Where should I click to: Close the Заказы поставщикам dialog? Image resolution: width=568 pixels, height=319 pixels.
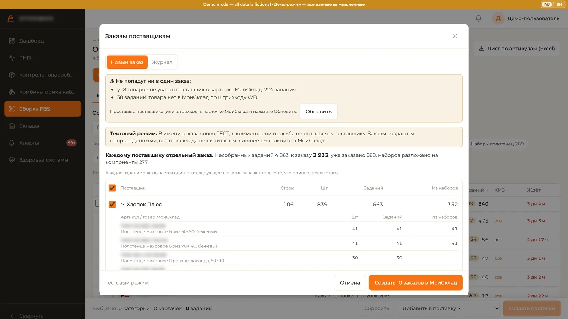click(455, 36)
